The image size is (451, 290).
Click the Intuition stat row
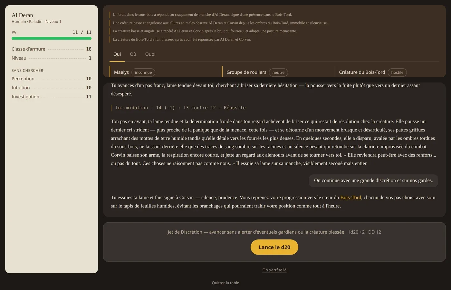[x=52, y=88]
